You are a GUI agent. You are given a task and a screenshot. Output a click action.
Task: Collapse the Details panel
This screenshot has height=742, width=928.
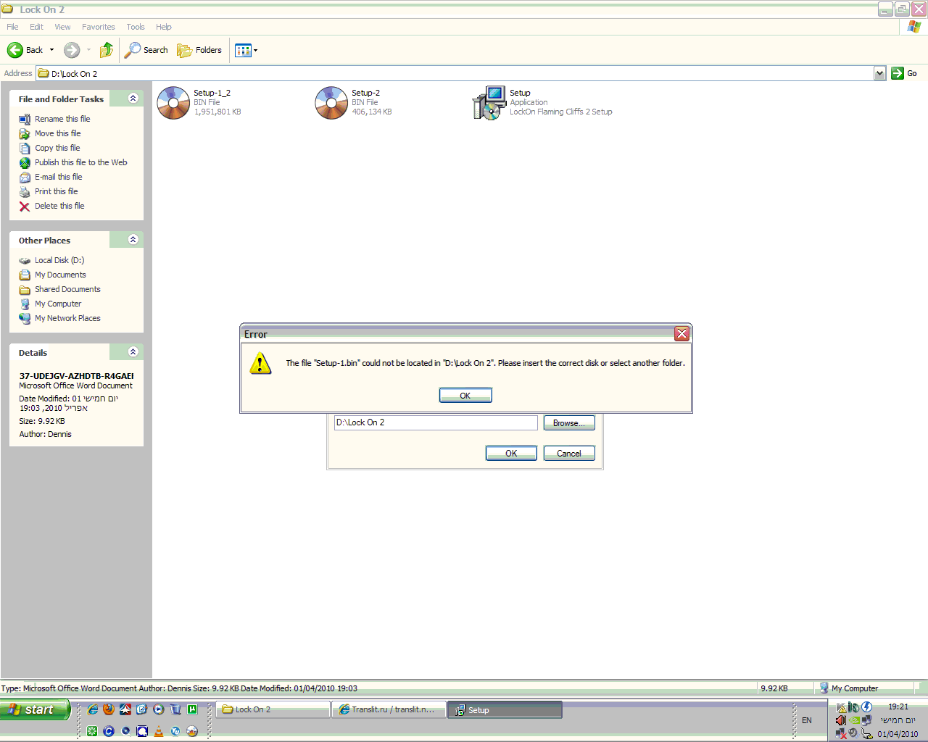(133, 352)
